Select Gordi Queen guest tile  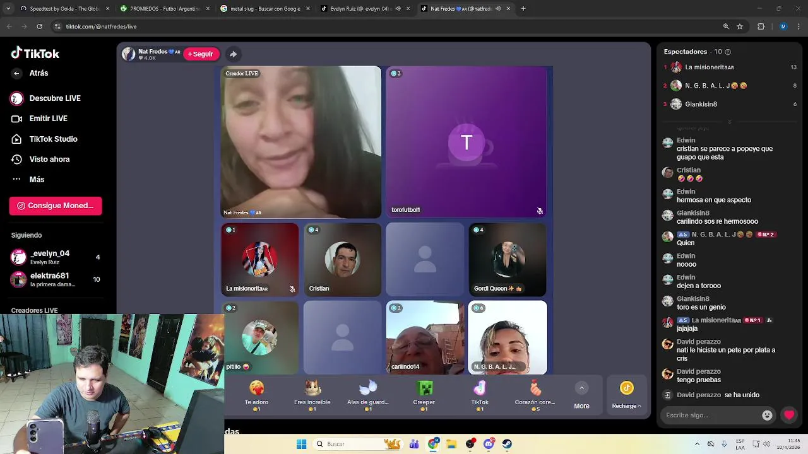coord(508,260)
